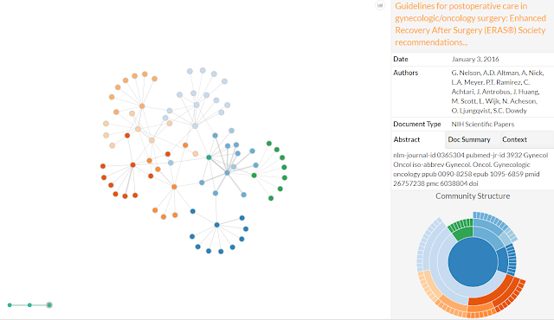The height and width of the screenshot is (320, 554).
Task: Select the middle breadcrumb dot at bottom-left
Action: click(x=29, y=304)
